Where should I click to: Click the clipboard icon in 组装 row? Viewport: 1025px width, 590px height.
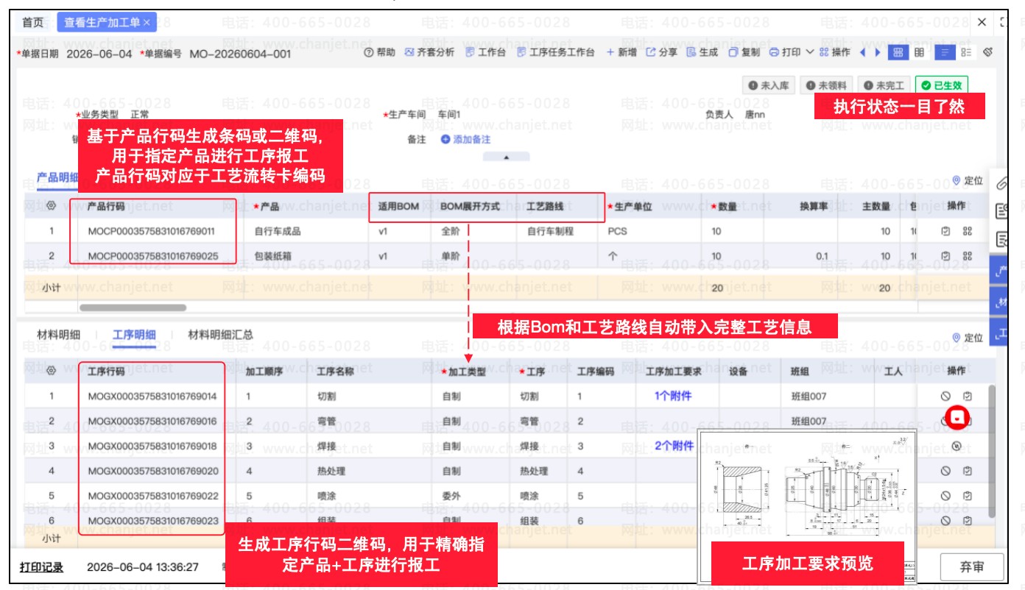tap(968, 520)
